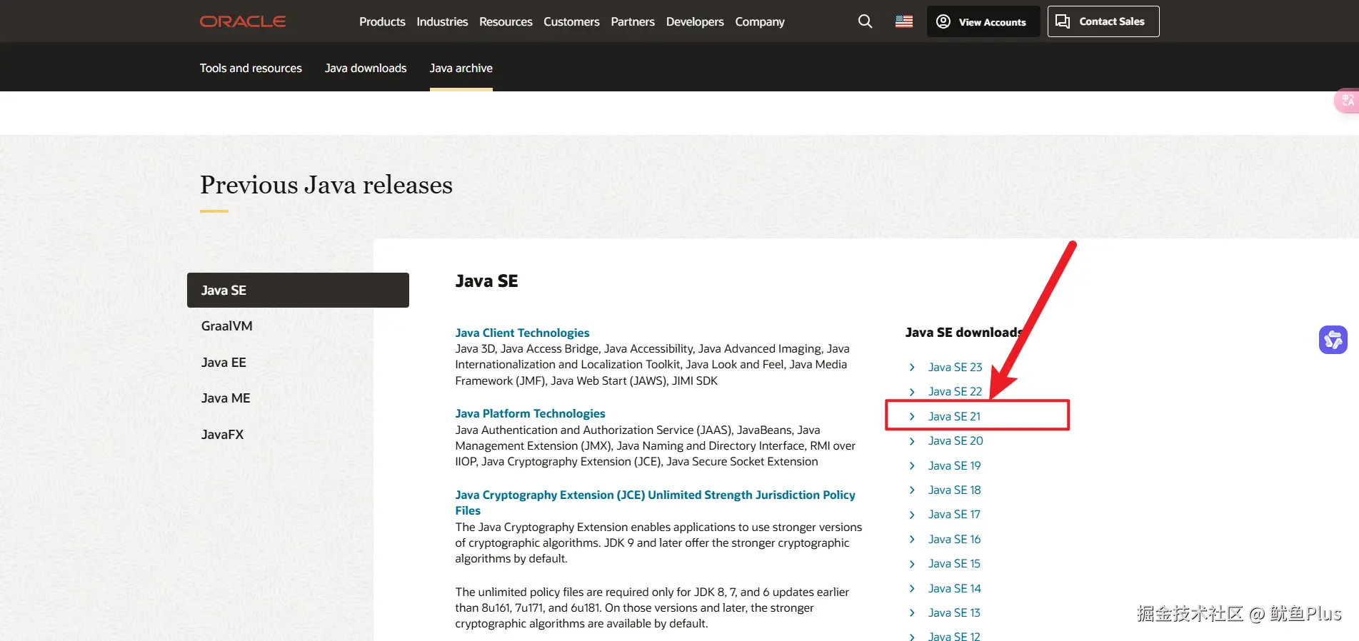Click the Java SE downloads heading

click(x=964, y=333)
